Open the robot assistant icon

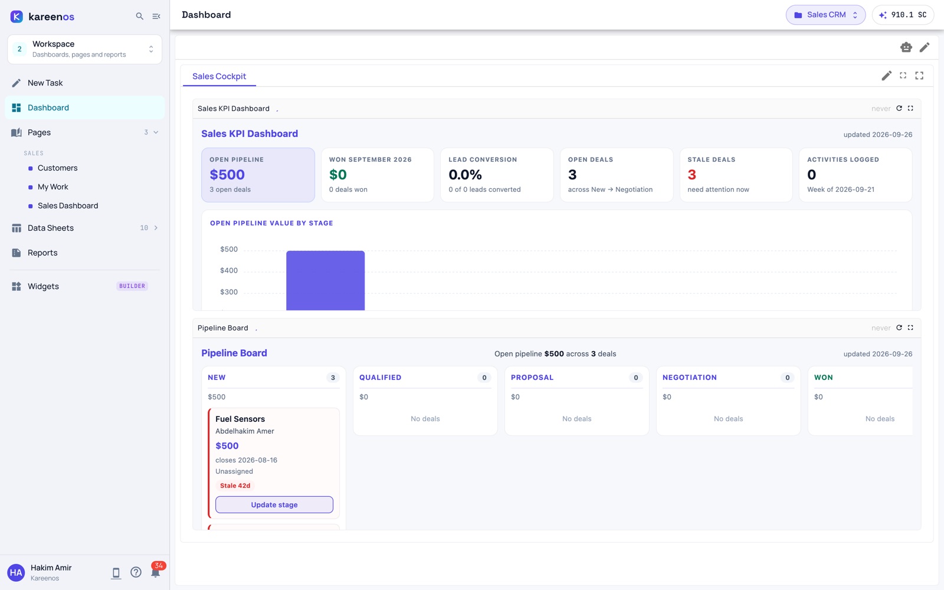(906, 47)
